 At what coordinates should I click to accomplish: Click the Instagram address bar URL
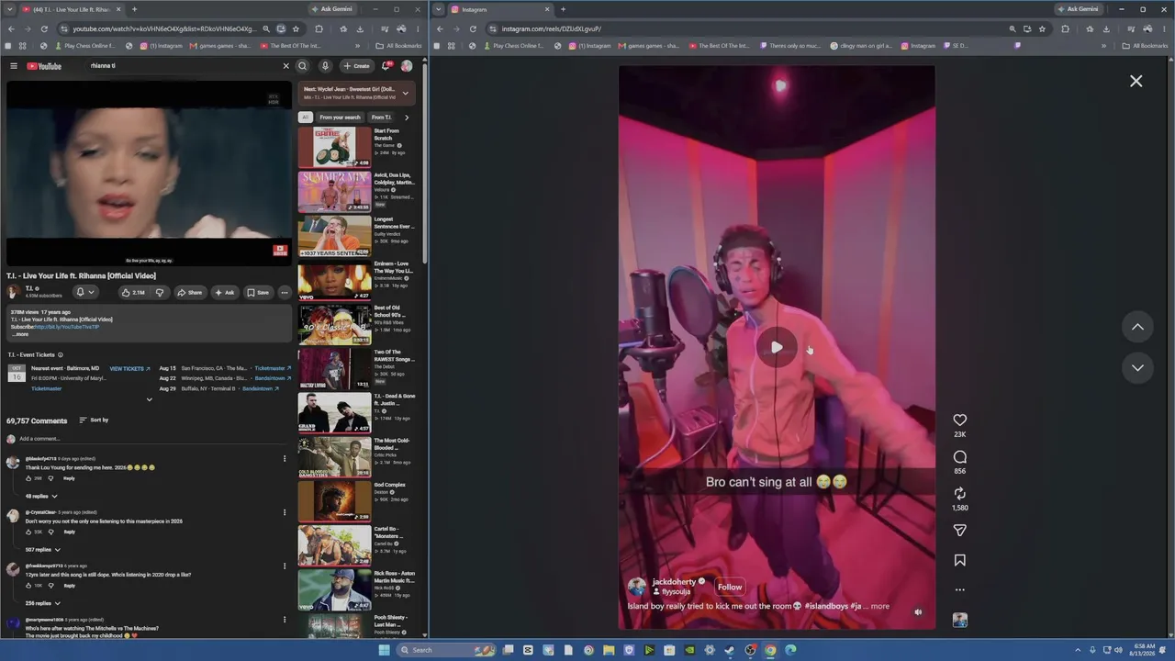551,28
